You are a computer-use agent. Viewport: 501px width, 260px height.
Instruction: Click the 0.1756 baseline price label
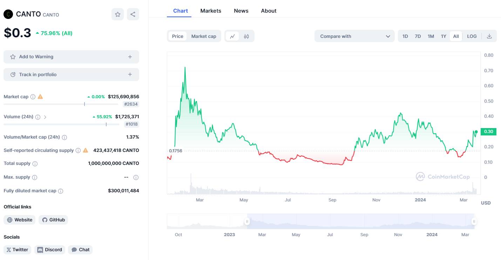point(175,151)
